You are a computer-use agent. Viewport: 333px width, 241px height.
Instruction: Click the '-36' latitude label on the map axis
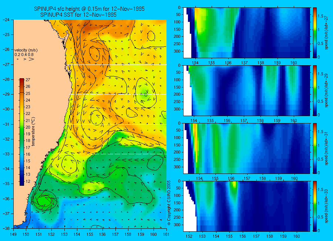(x=6, y=199)
